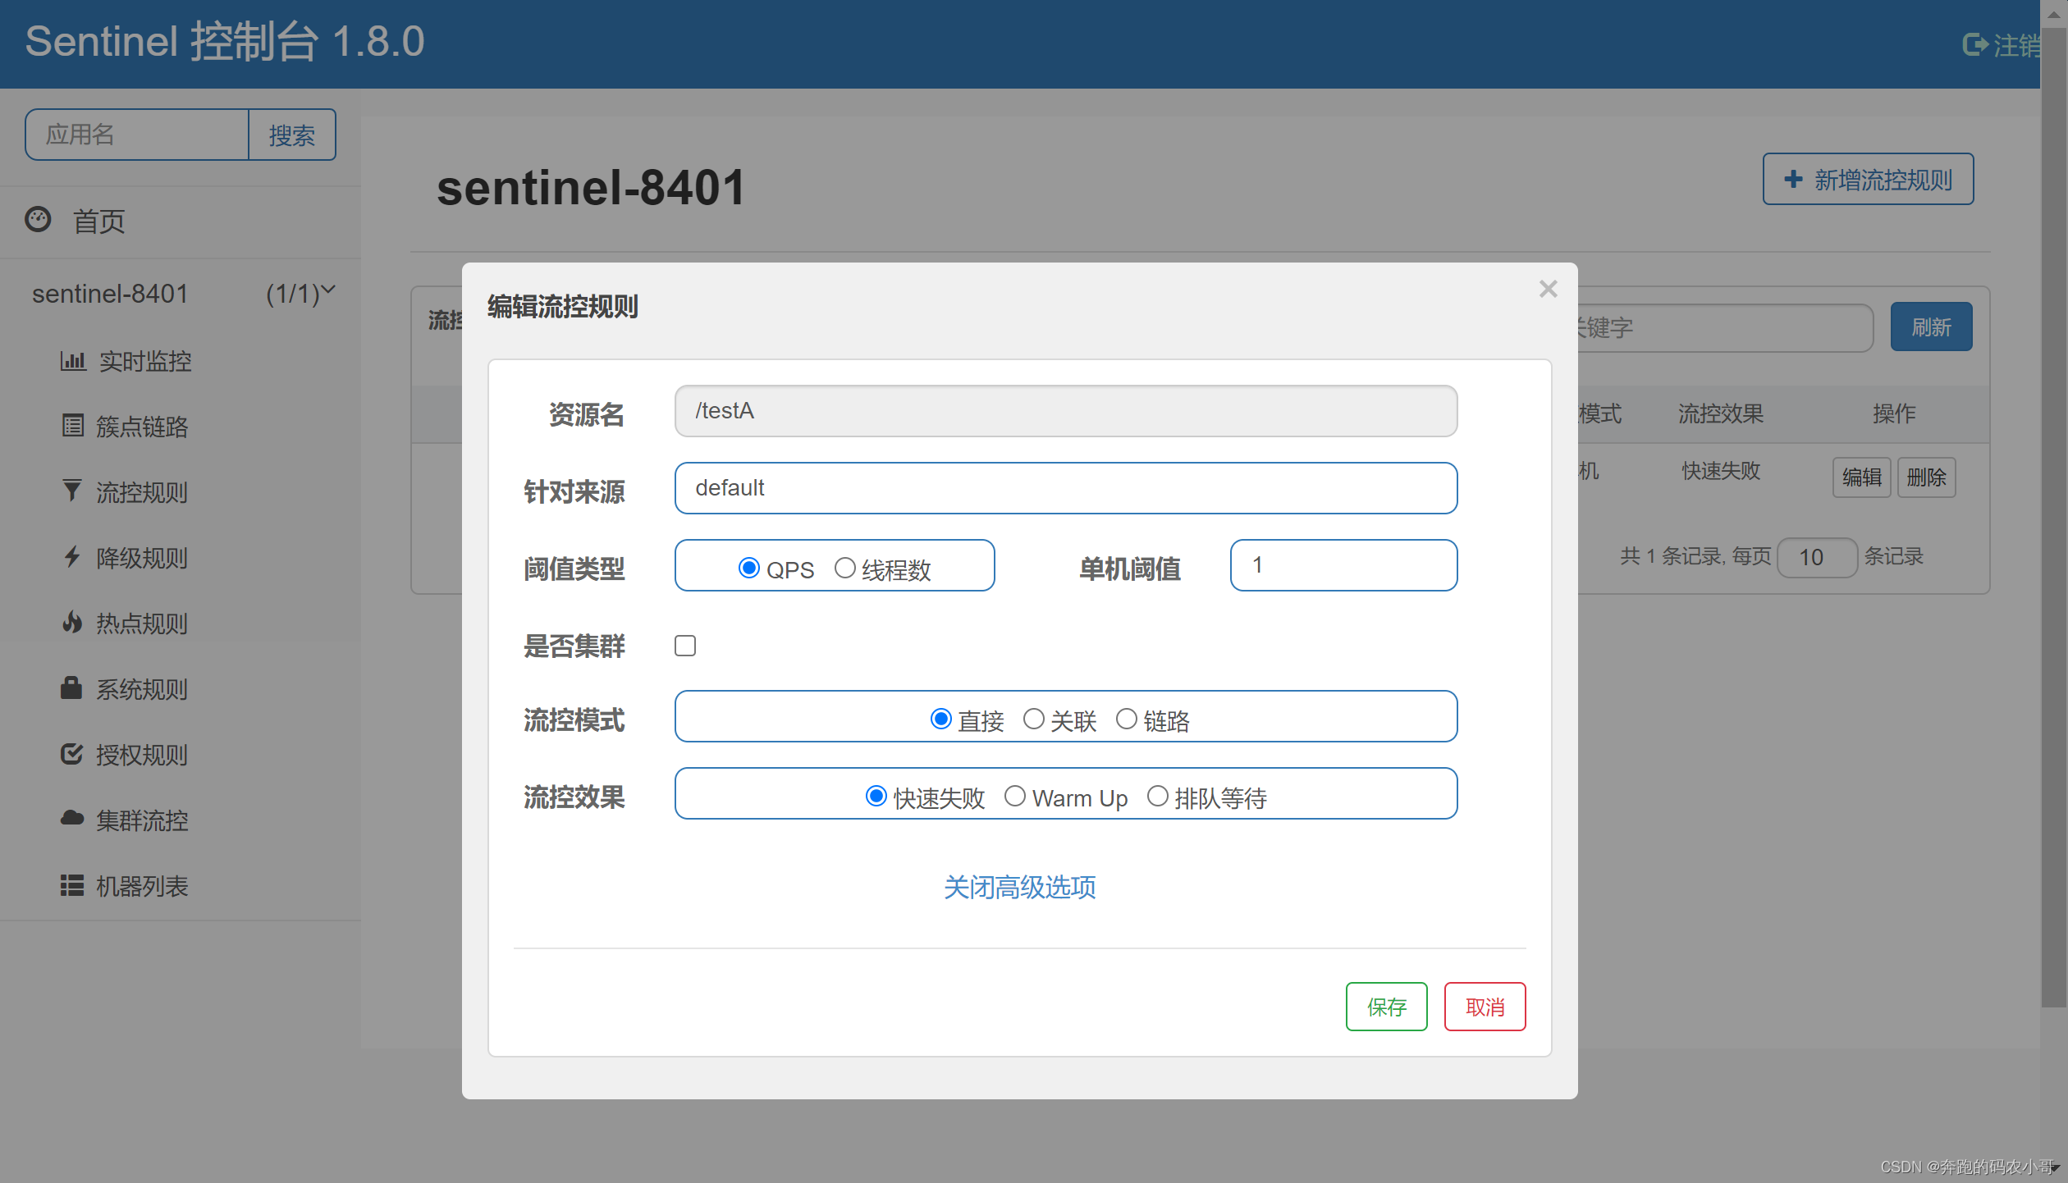Click the dashboard icon beside 首页
The image size is (2068, 1183).
[x=38, y=220]
